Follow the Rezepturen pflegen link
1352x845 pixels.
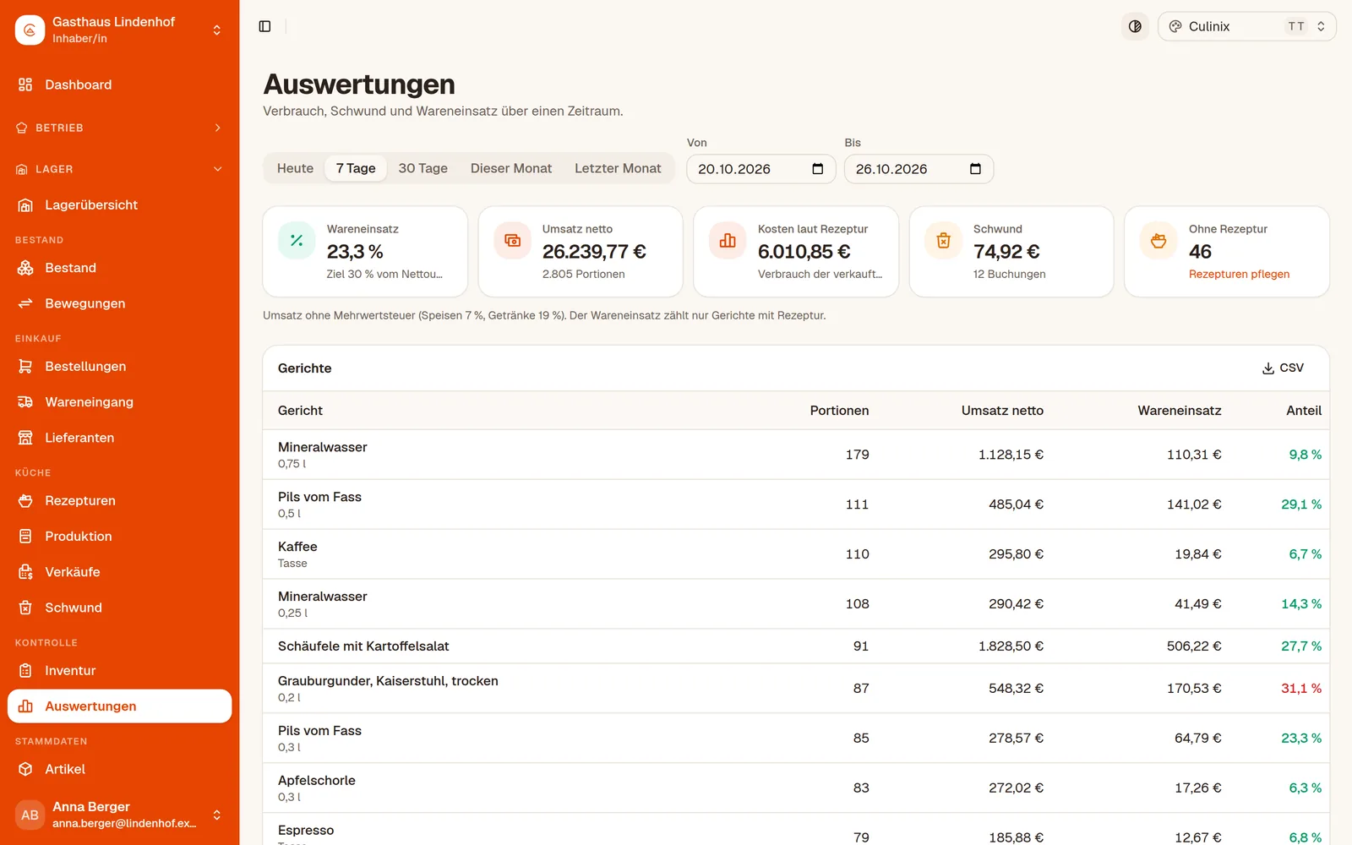[x=1239, y=274]
